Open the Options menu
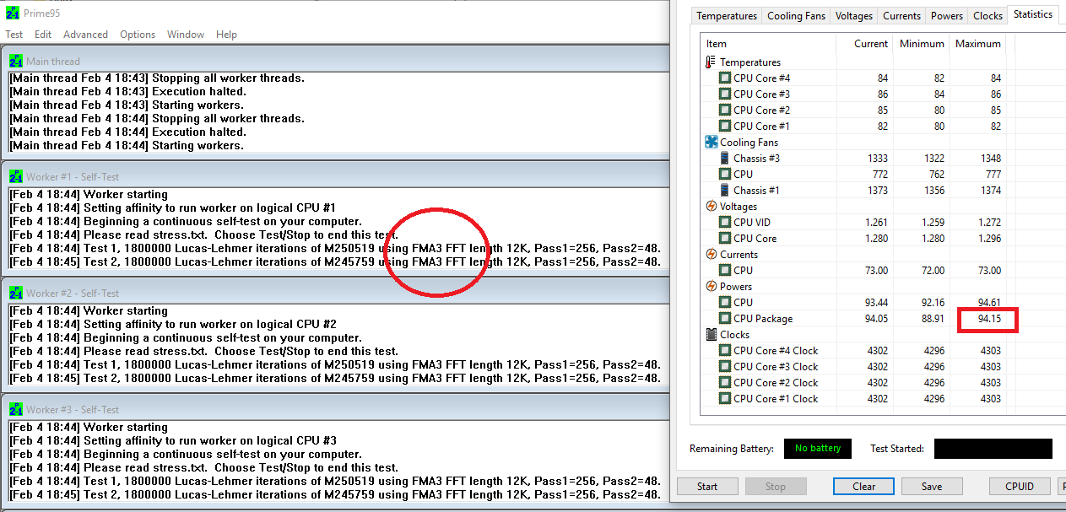Image resolution: width=1066 pixels, height=512 pixels. [x=138, y=35]
